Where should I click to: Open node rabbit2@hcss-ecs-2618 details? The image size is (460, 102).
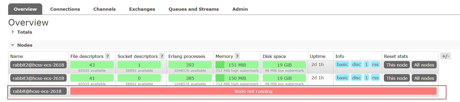tap(38, 65)
